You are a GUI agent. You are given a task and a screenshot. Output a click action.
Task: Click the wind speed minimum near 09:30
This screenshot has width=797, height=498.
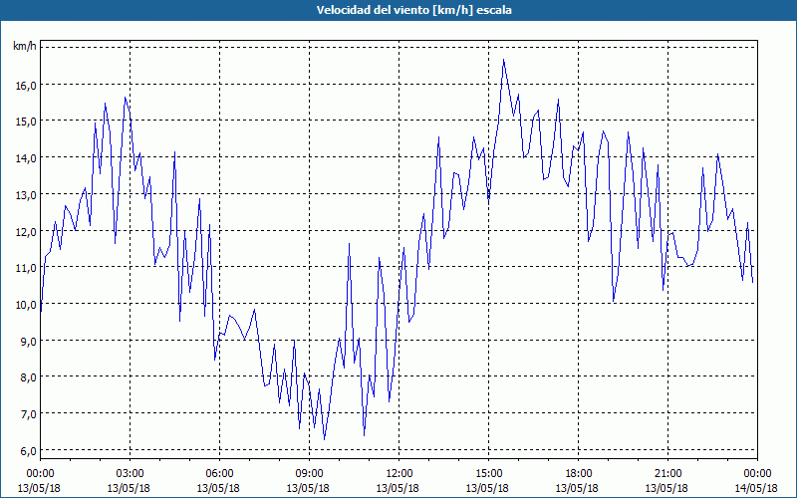coord(325,439)
